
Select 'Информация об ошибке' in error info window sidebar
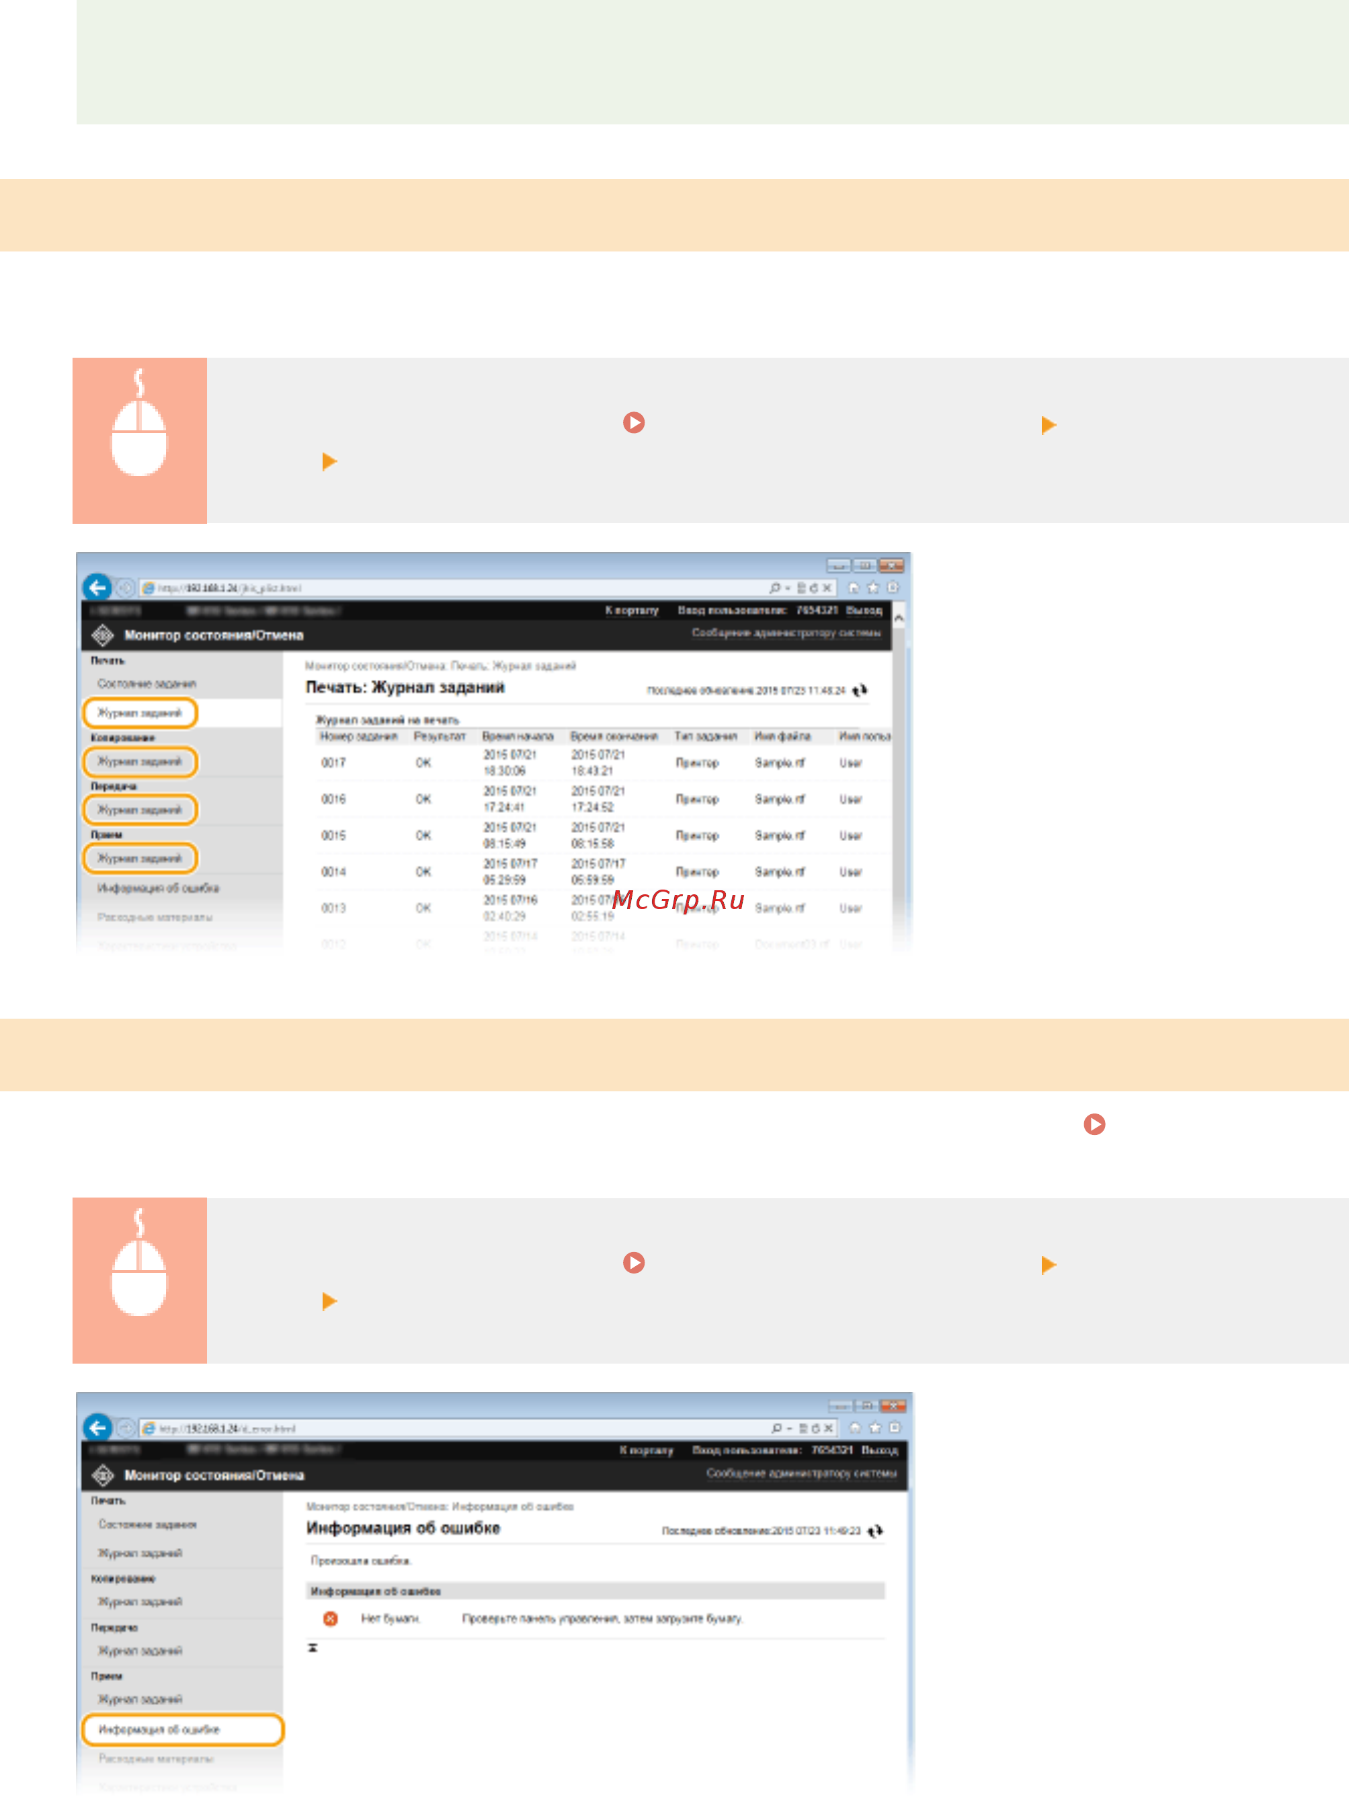pyautogui.click(x=183, y=1729)
